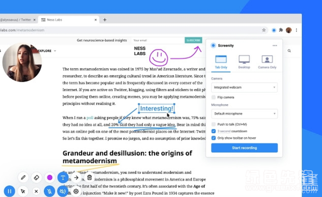
Task: Select the Interesting! text annotation box
Action: pyautogui.click(x=157, y=108)
